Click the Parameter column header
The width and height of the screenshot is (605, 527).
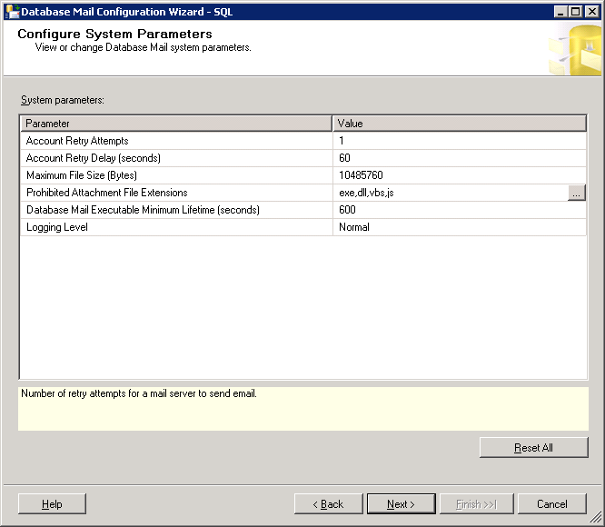click(x=176, y=123)
